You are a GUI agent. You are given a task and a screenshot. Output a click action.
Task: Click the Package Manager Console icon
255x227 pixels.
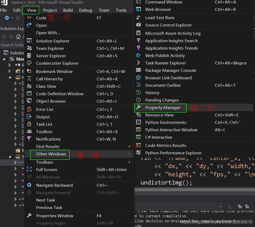tap(138, 70)
